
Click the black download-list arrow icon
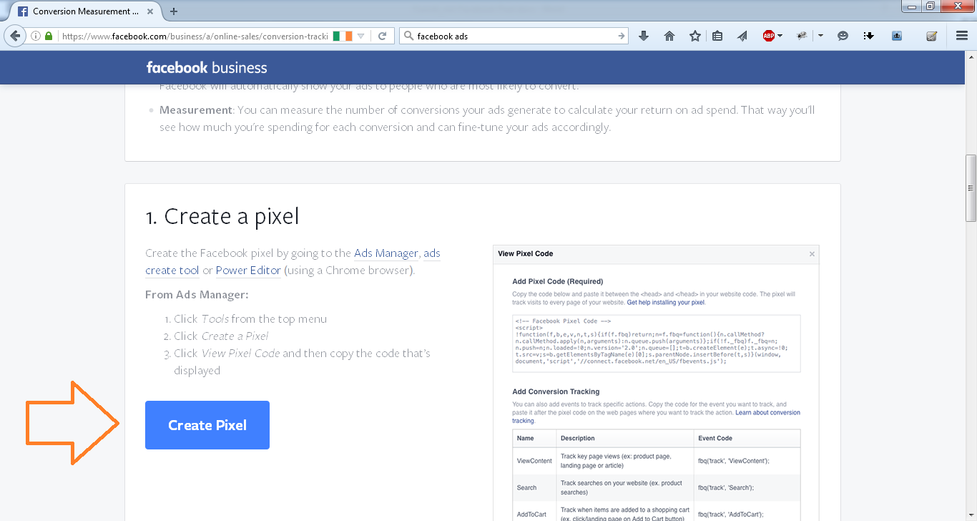click(x=869, y=36)
